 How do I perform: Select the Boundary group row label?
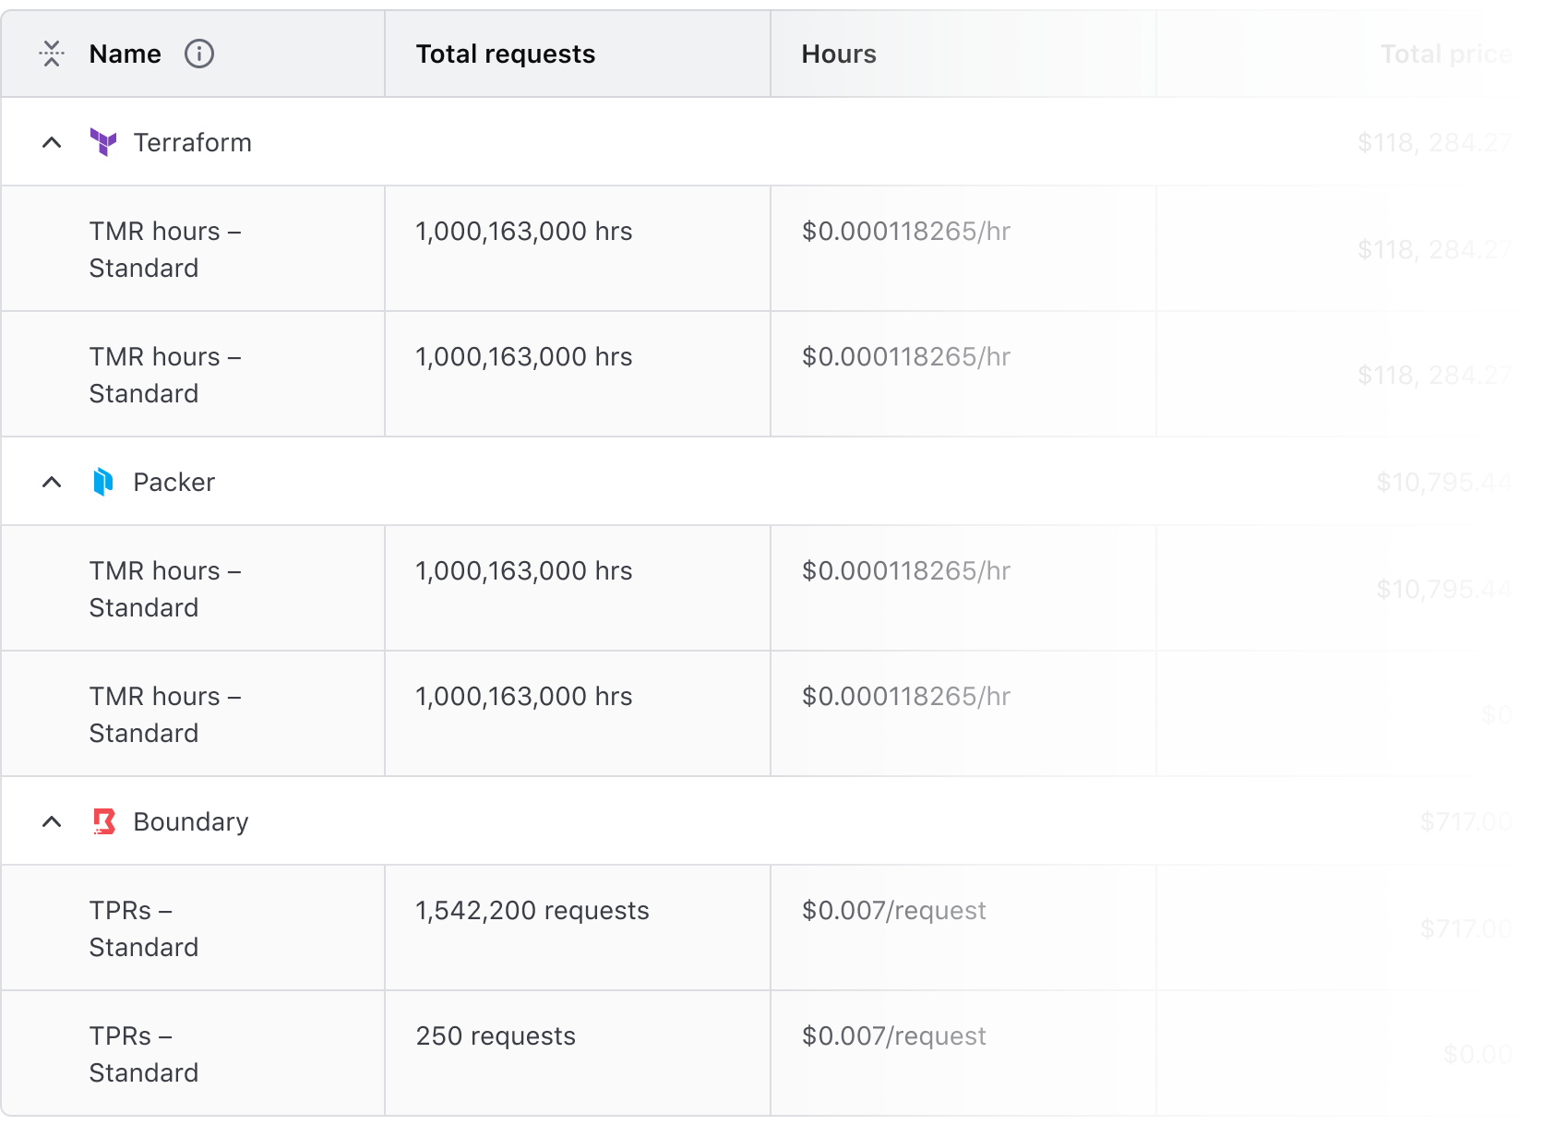pos(190,822)
